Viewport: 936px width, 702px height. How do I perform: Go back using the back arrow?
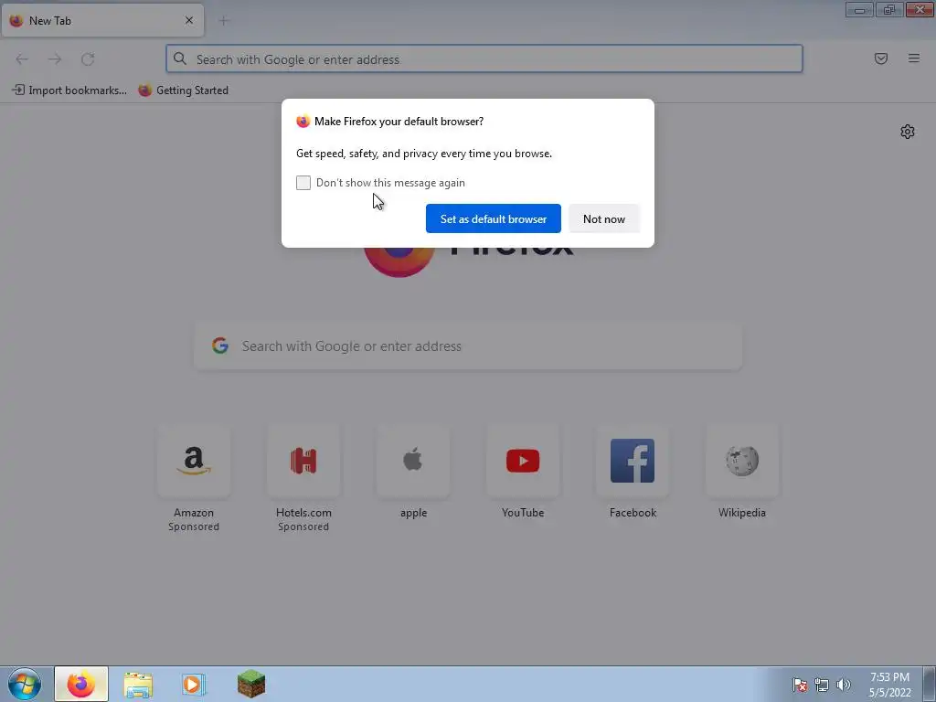[22, 59]
